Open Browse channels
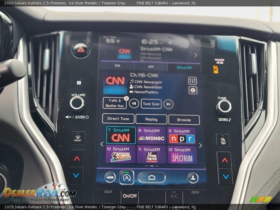280x210 pixels. tap(184, 120)
